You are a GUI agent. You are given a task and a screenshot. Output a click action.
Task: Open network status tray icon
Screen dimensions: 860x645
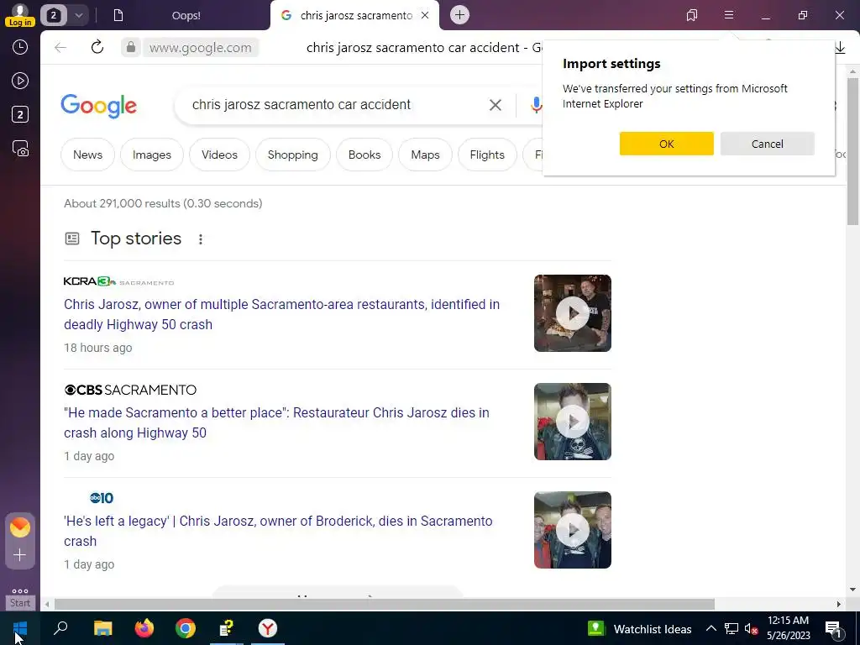[x=732, y=628]
